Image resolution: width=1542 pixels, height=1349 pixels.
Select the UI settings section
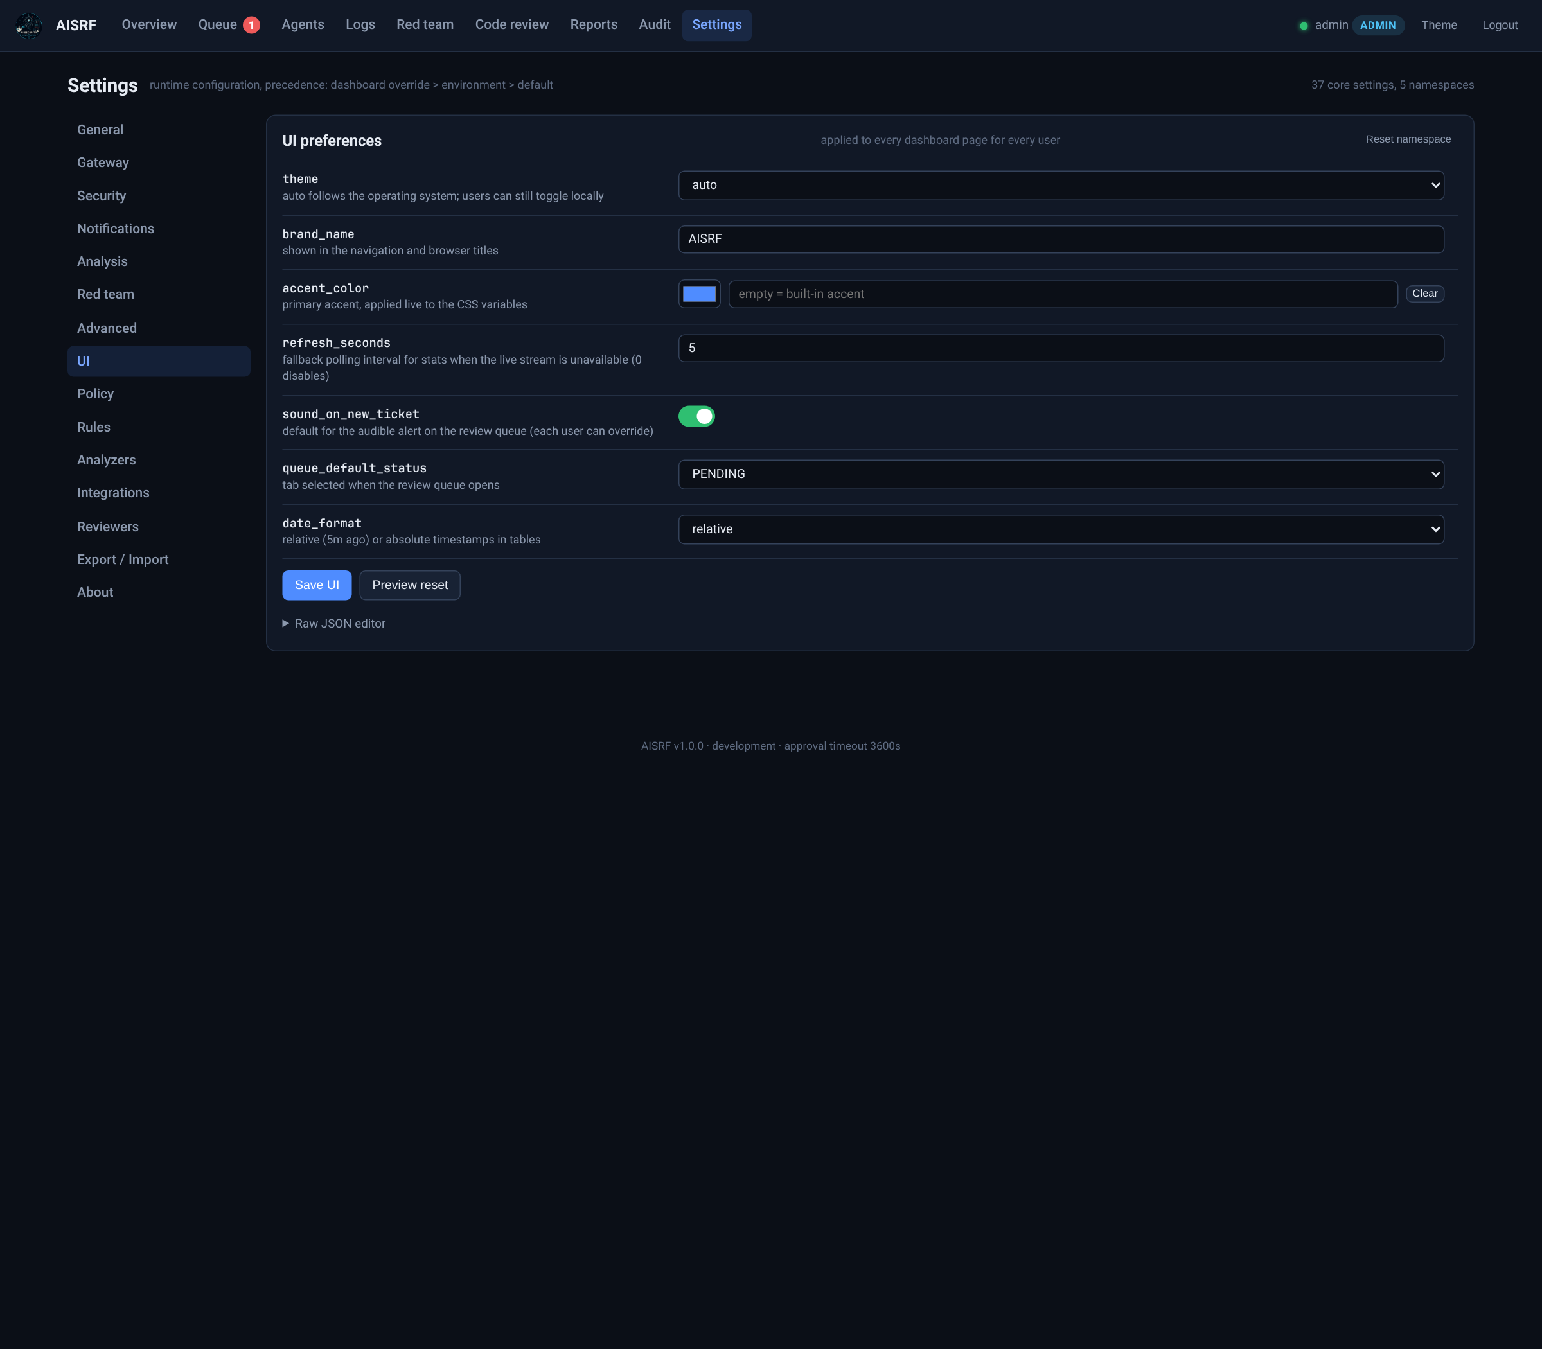point(159,361)
